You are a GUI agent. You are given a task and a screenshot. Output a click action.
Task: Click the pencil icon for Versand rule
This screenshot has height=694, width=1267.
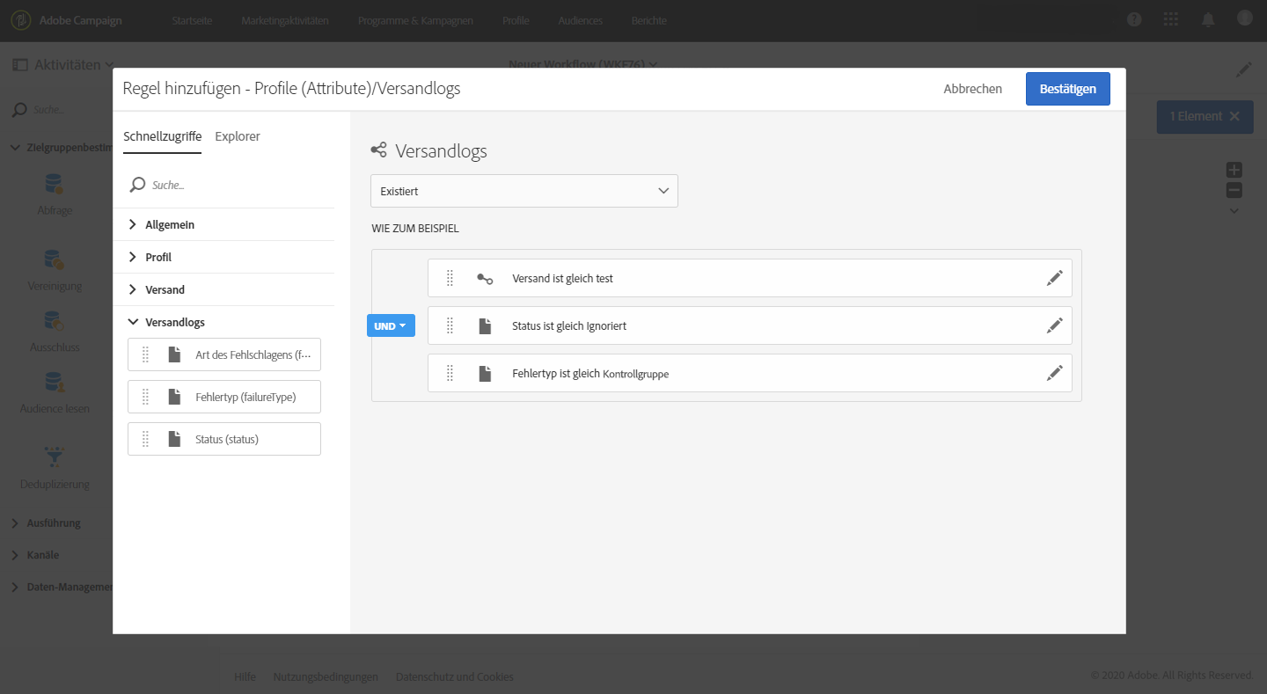pyautogui.click(x=1054, y=278)
